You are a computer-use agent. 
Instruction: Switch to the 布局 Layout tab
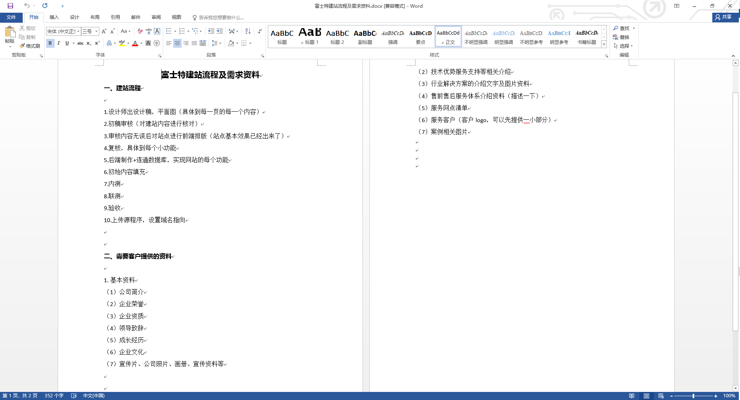tap(95, 17)
